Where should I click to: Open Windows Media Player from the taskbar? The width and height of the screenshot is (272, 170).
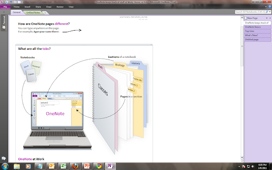click(x=28, y=166)
